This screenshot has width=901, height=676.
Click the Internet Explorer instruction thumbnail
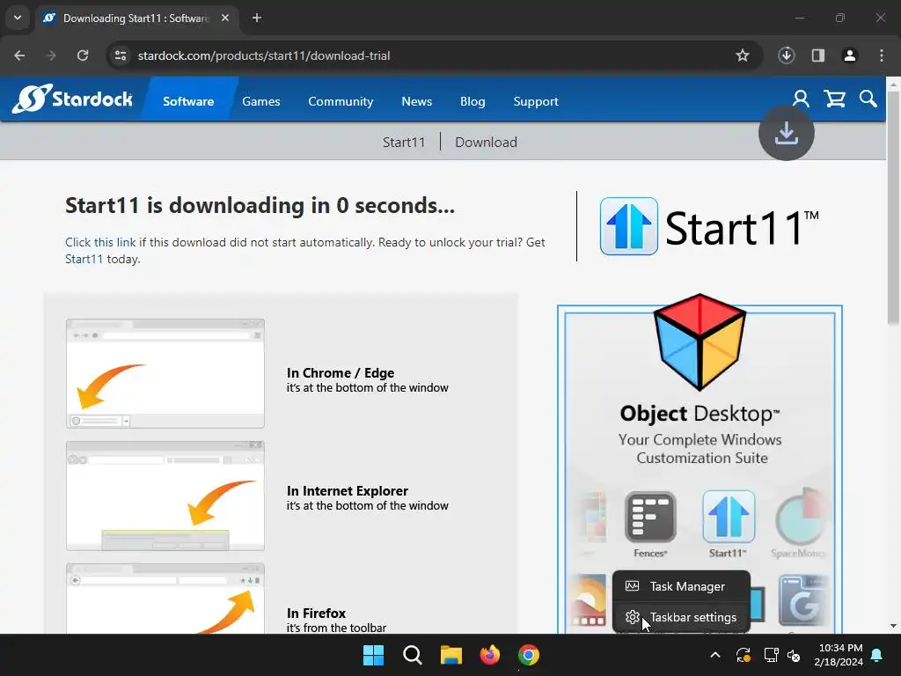click(165, 496)
